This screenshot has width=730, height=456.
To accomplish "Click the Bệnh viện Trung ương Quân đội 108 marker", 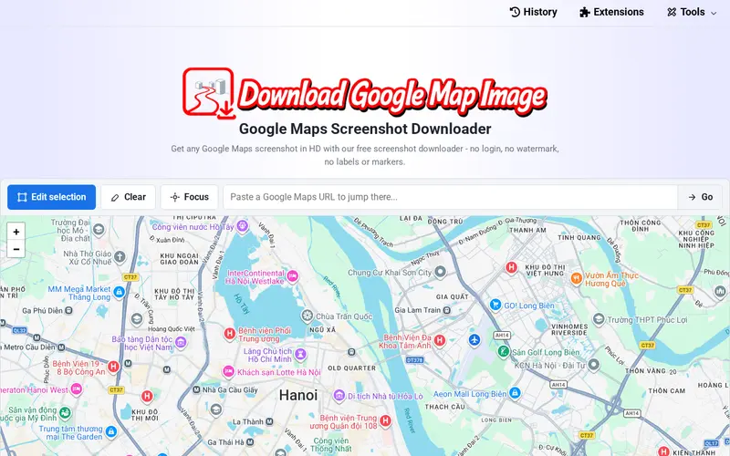I will pyautogui.click(x=385, y=421).
